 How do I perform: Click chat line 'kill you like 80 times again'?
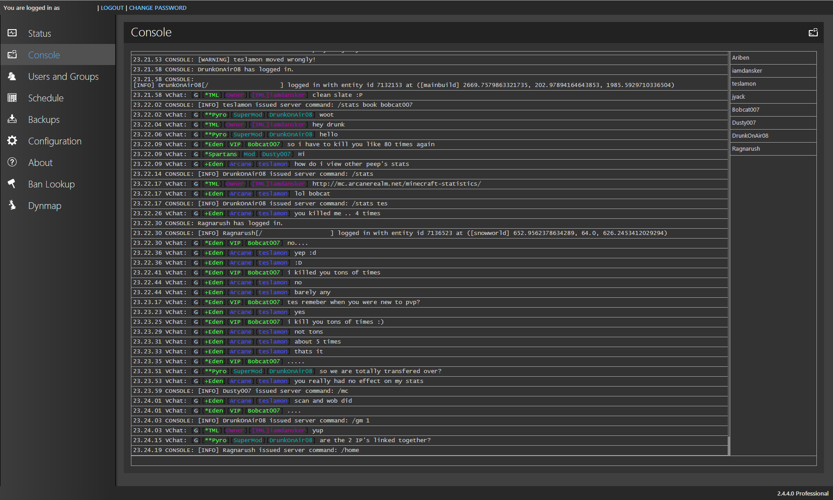[x=429, y=144]
